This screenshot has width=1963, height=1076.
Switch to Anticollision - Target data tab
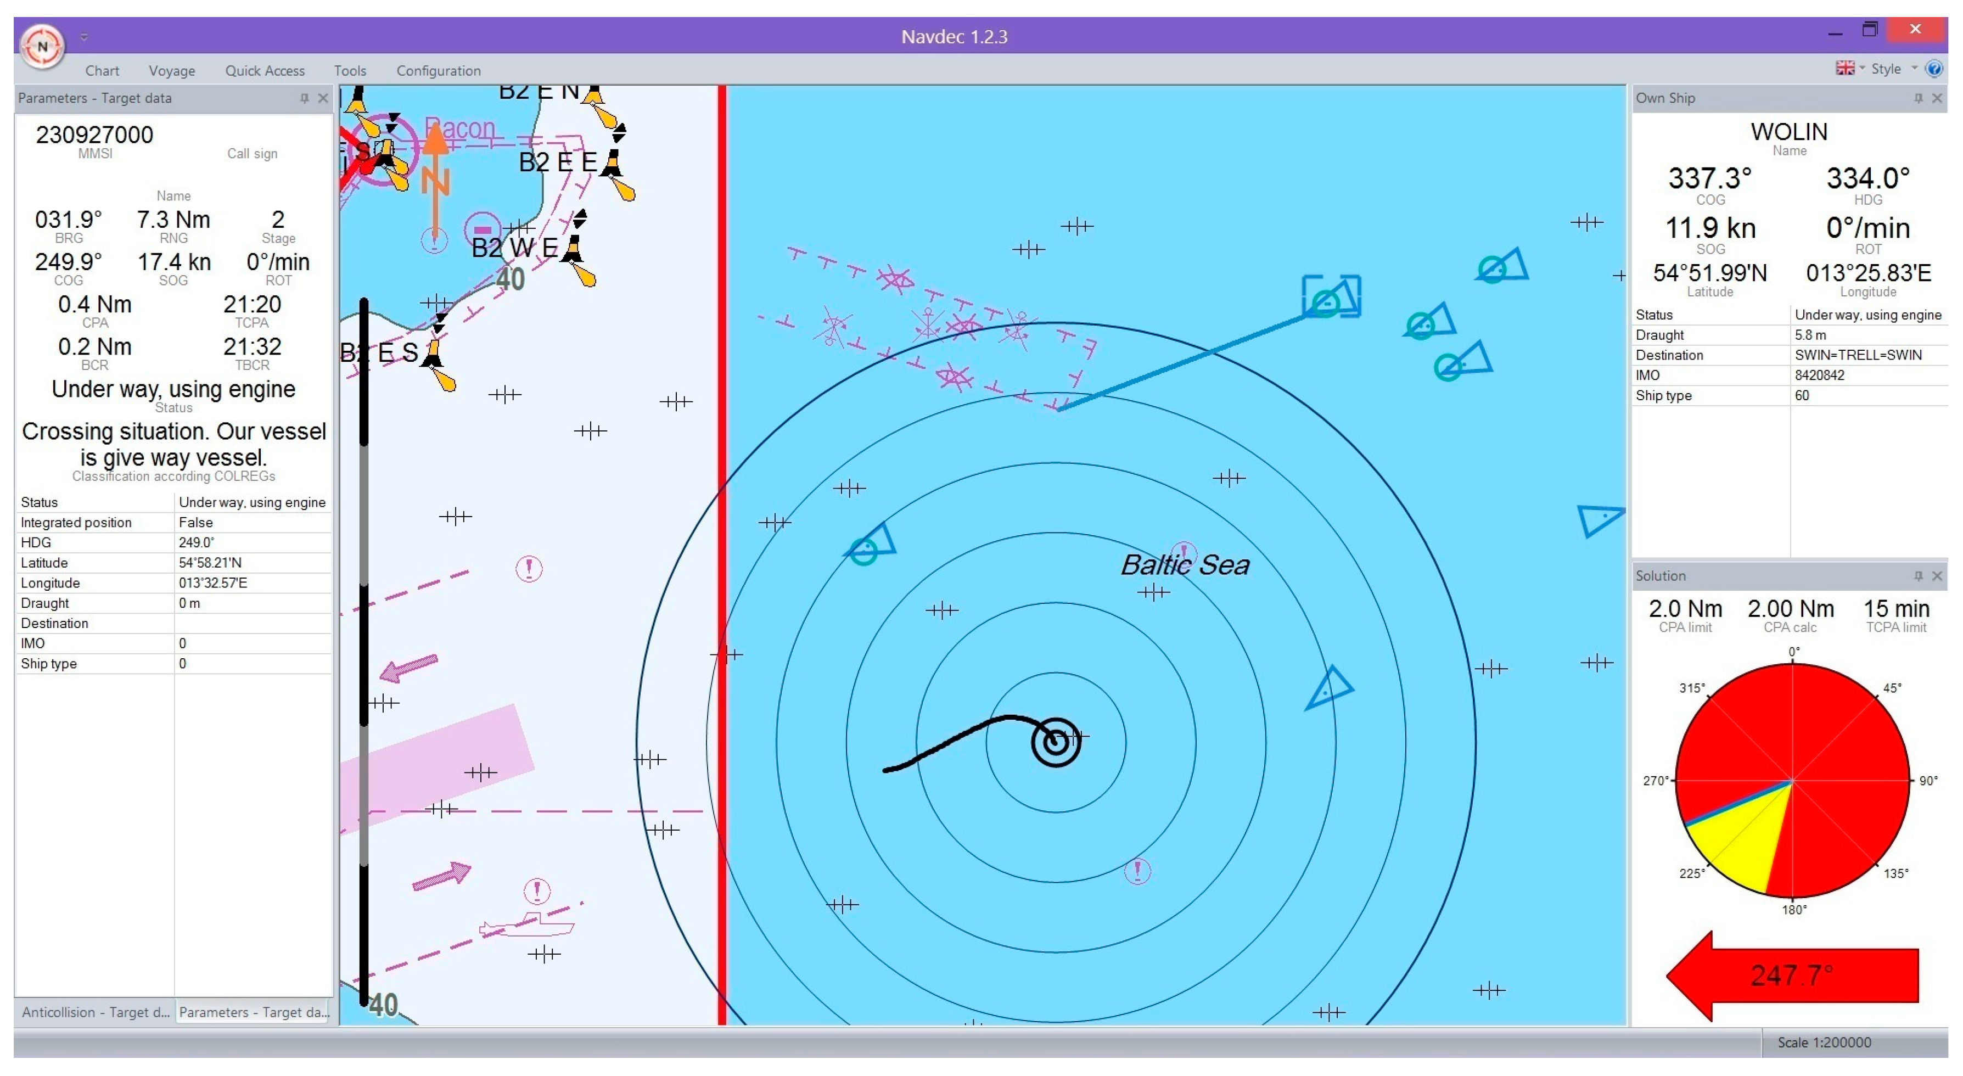click(x=96, y=1012)
